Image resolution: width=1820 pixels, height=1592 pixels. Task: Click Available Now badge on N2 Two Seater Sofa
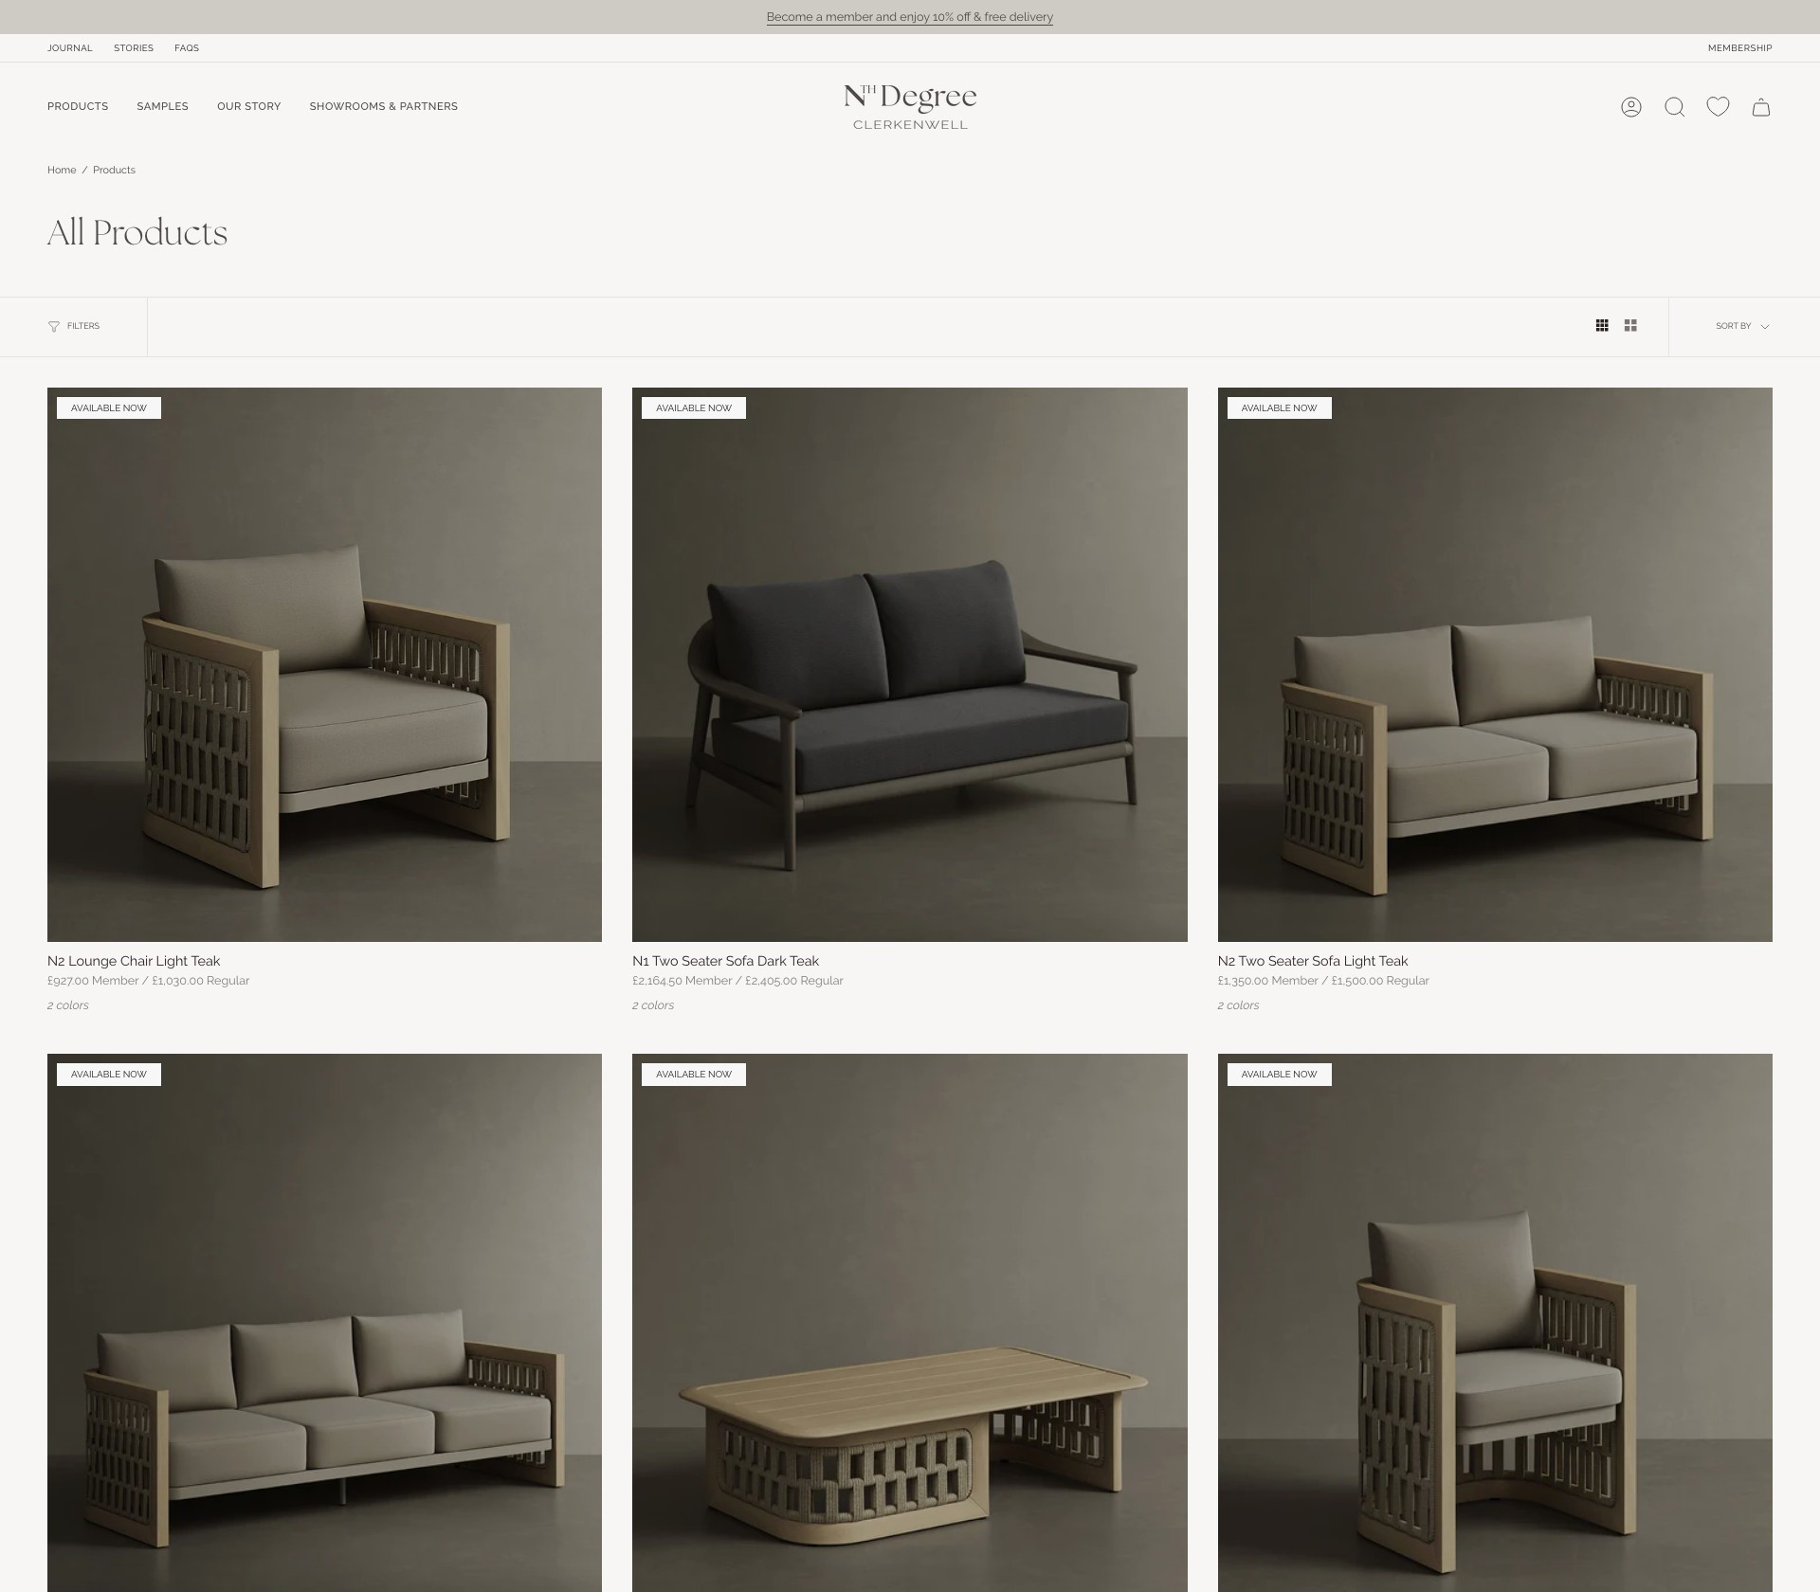click(x=1279, y=408)
